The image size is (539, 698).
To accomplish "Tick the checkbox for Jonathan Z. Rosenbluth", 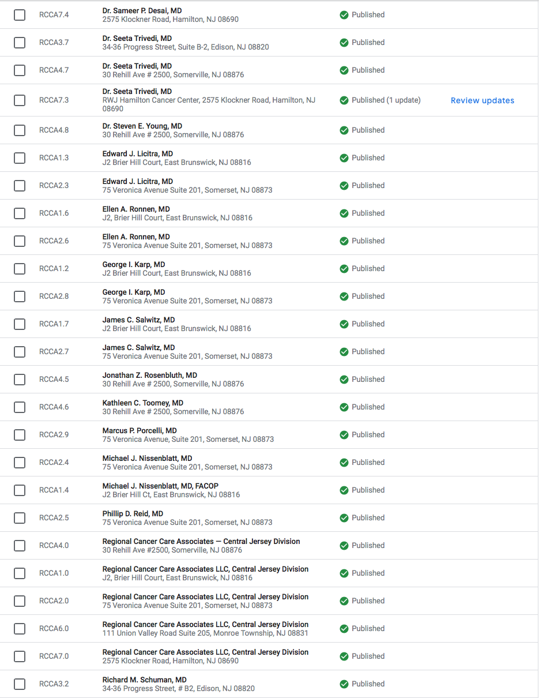I will pyautogui.click(x=20, y=380).
